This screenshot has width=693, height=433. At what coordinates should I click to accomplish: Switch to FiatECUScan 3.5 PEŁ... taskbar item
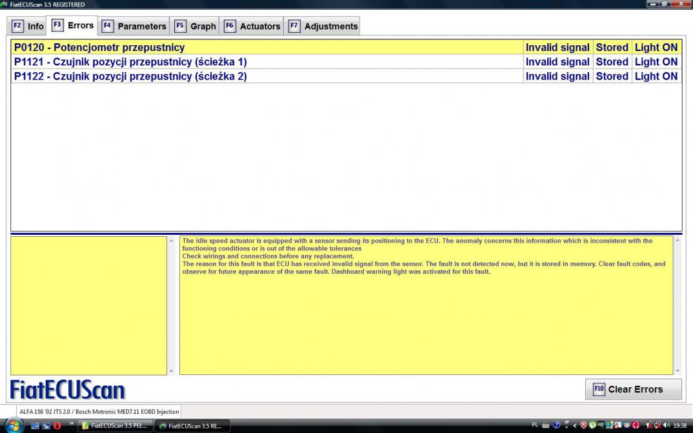pyautogui.click(x=115, y=426)
